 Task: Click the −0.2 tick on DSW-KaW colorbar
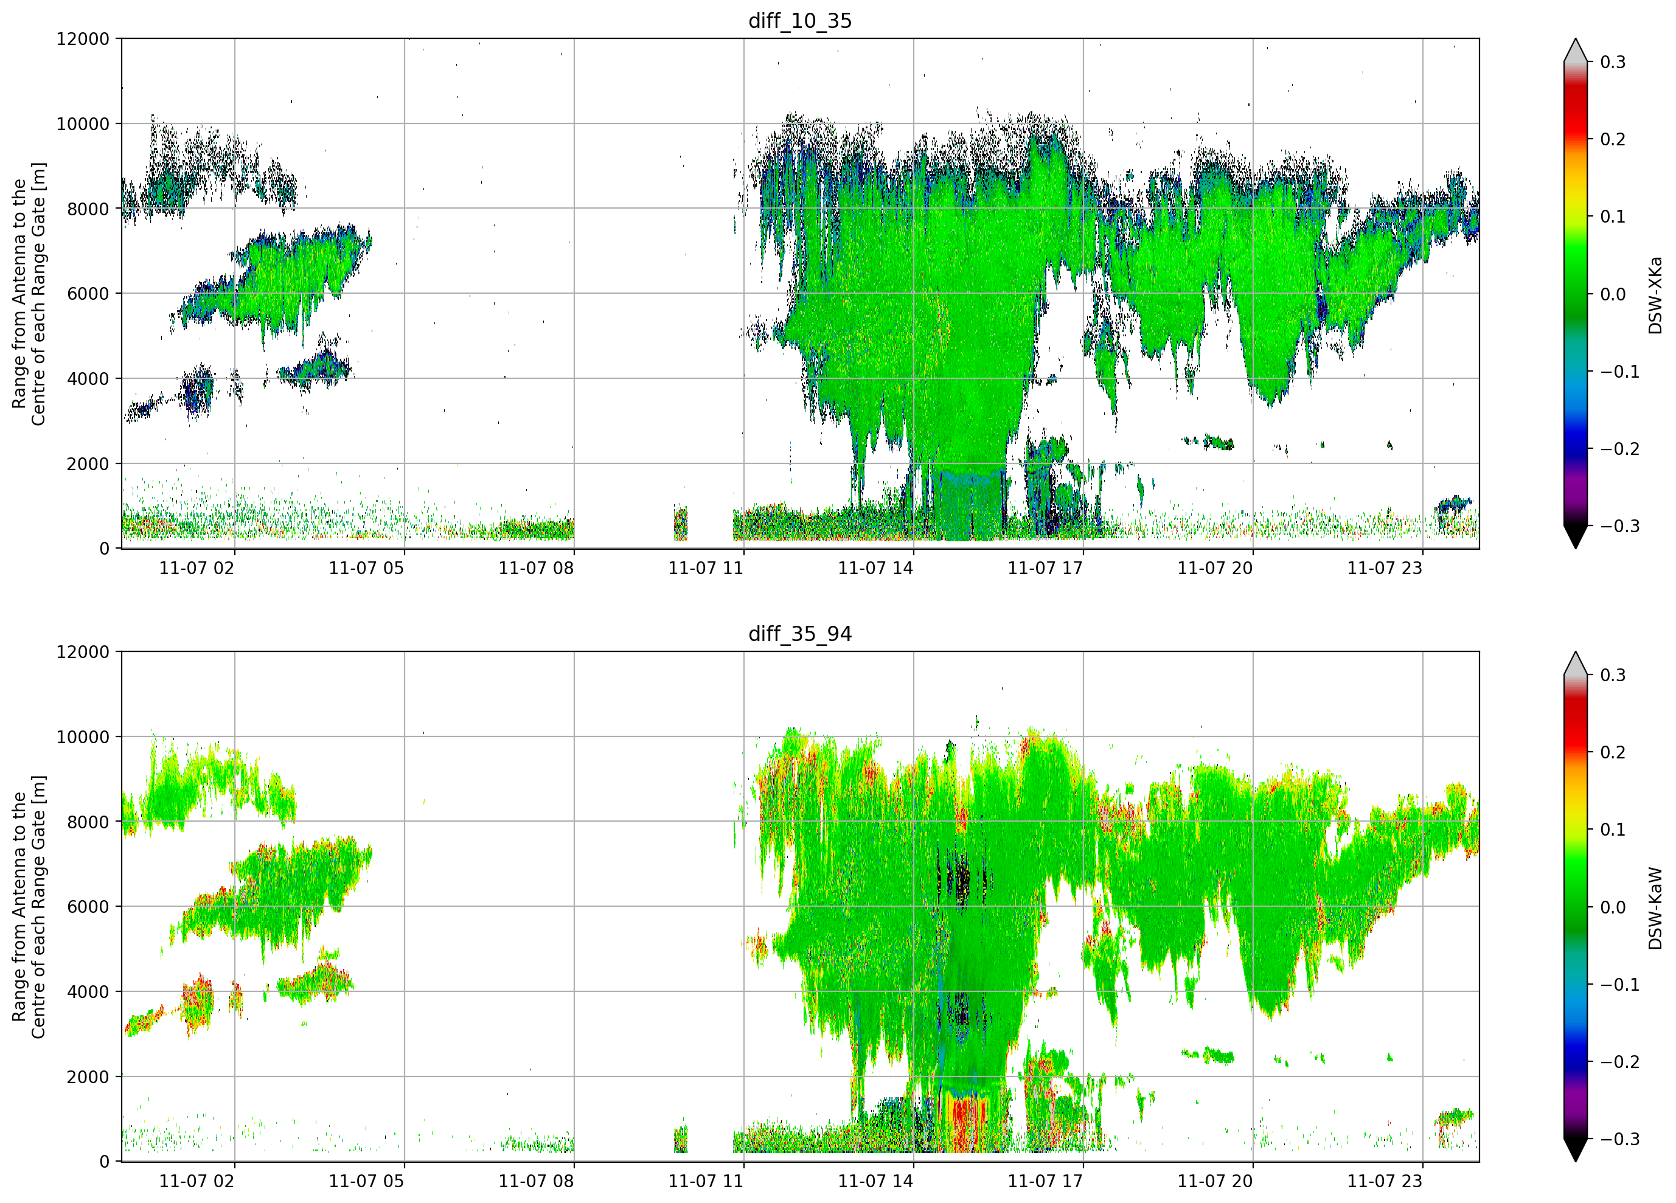[x=1620, y=1062]
